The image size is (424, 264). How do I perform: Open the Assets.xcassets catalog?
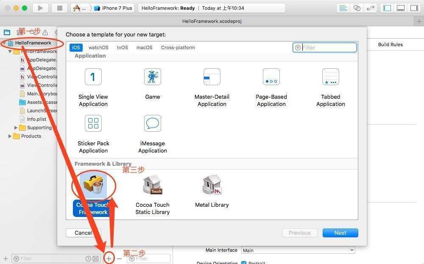(42, 102)
